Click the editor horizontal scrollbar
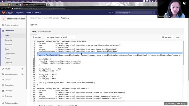Viewport: 189px width, 106px height. [81, 101]
